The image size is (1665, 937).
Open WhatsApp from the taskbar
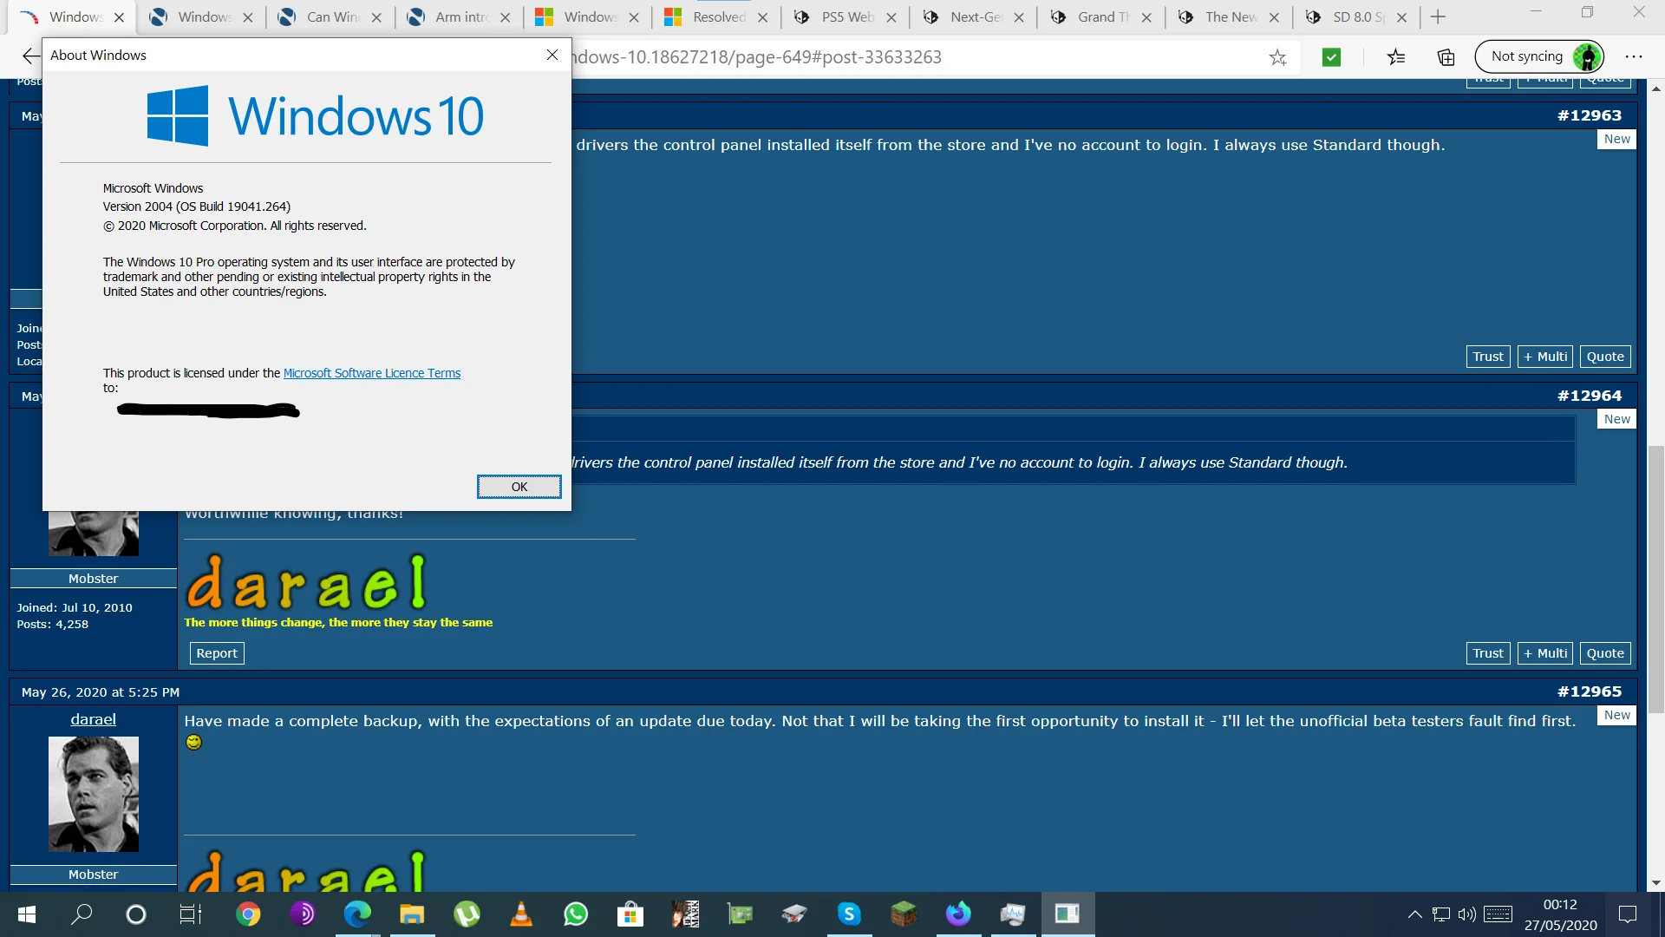click(x=576, y=914)
